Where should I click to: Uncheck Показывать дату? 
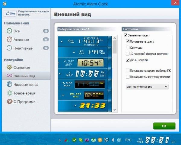pyautogui.click(x=127, y=41)
